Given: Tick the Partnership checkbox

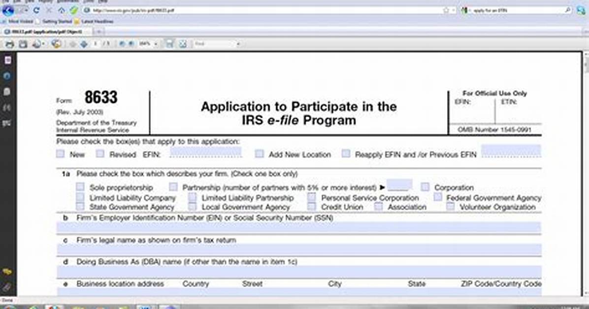Looking at the screenshot, I should pyautogui.click(x=173, y=186).
